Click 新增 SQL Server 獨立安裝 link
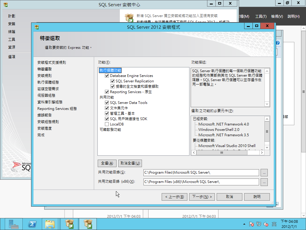 [x=177, y=16]
